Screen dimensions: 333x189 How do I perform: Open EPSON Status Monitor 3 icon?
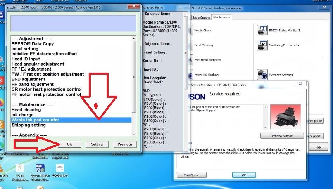pyautogui.click(x=262, y=30)
